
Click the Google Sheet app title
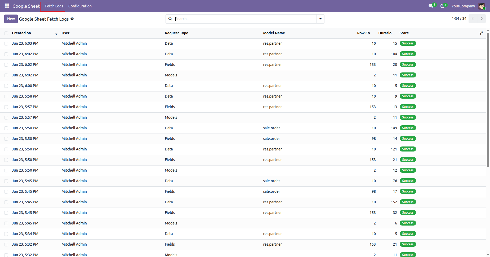[26, 6]
